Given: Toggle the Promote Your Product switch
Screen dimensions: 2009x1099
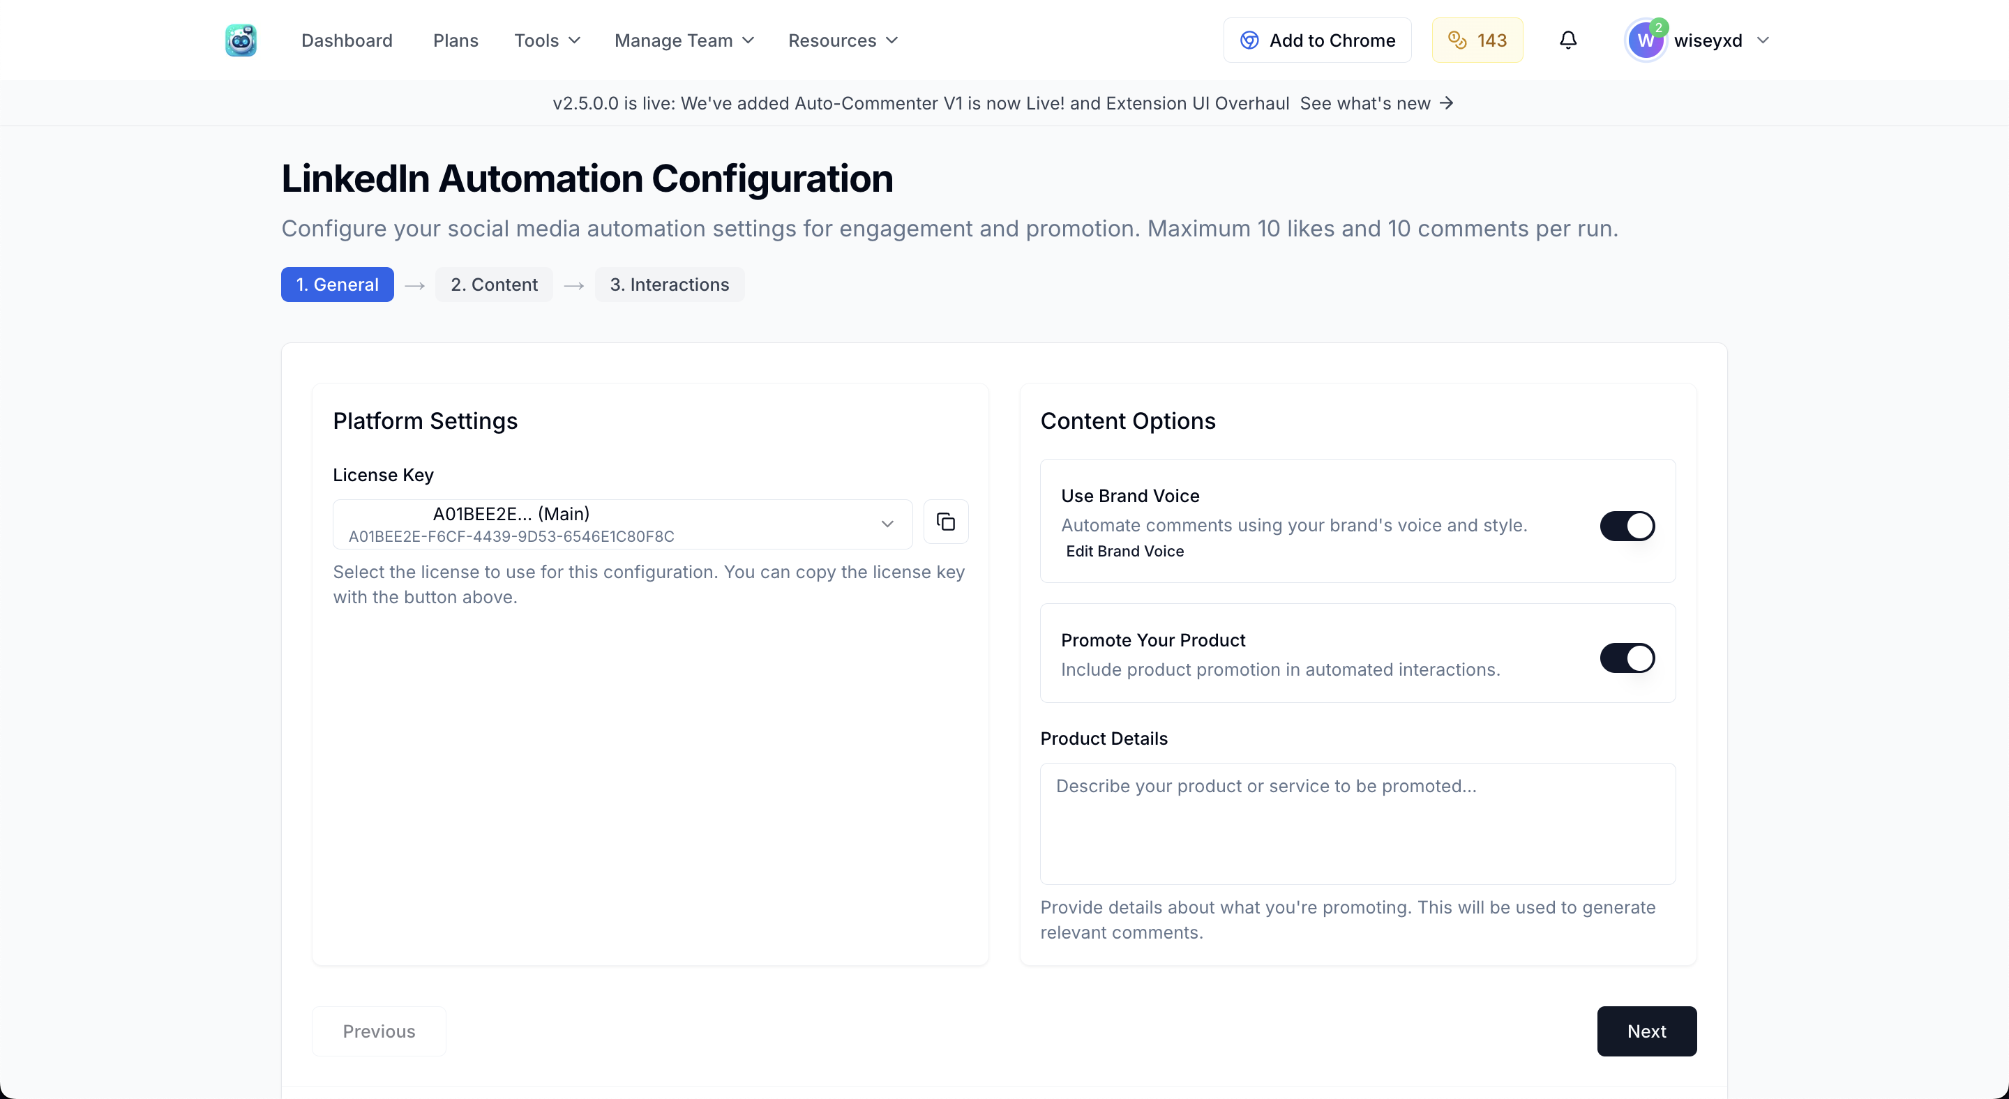Looking at the screenshot, I should (1627, 658).
